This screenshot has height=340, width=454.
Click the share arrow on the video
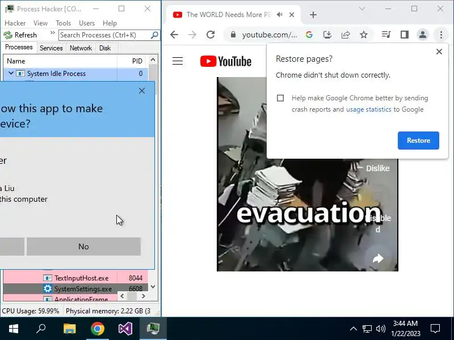tap(378, 258)
